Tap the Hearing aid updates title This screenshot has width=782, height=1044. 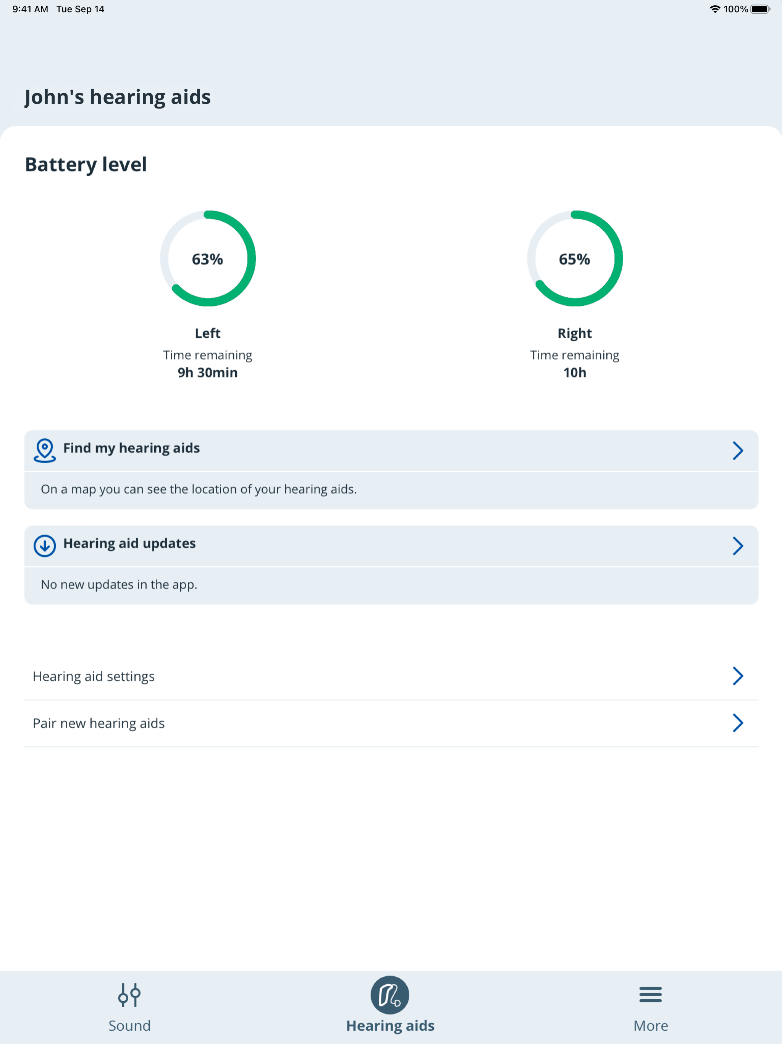tap(129, 543)
